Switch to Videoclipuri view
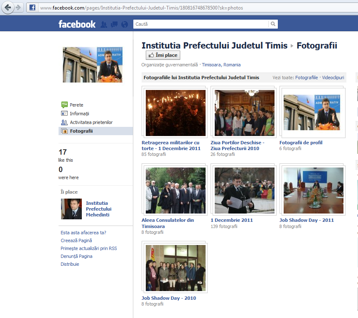The width and height of the screenshot is (358, 318). [333, 78]
